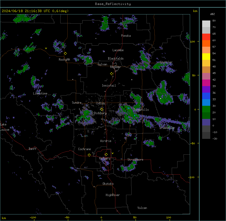The width and height of the screenshot is (226, 221).
Task: Click the yellow diamond marker above Calgary label
Action: click(x=106, y=155)
